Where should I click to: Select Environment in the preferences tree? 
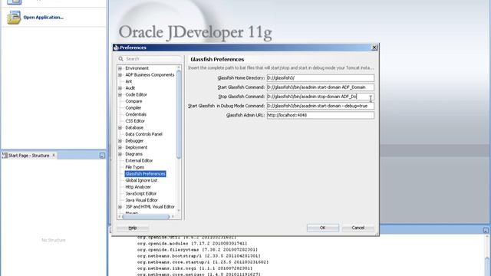137,68
